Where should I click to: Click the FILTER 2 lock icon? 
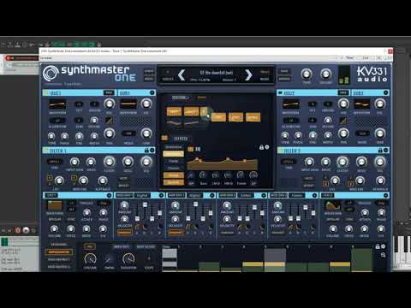380,150
